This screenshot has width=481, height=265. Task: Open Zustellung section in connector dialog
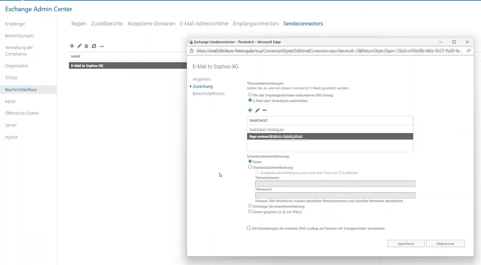click(202, 86)
